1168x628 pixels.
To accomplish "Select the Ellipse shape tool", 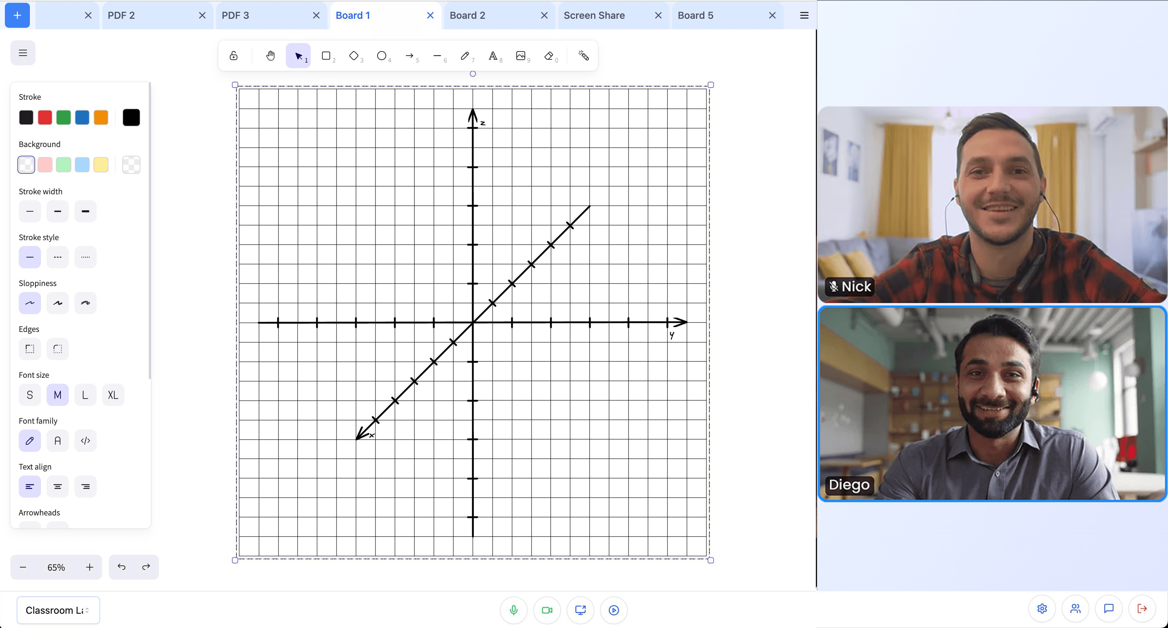I will (x=382, y=55).
